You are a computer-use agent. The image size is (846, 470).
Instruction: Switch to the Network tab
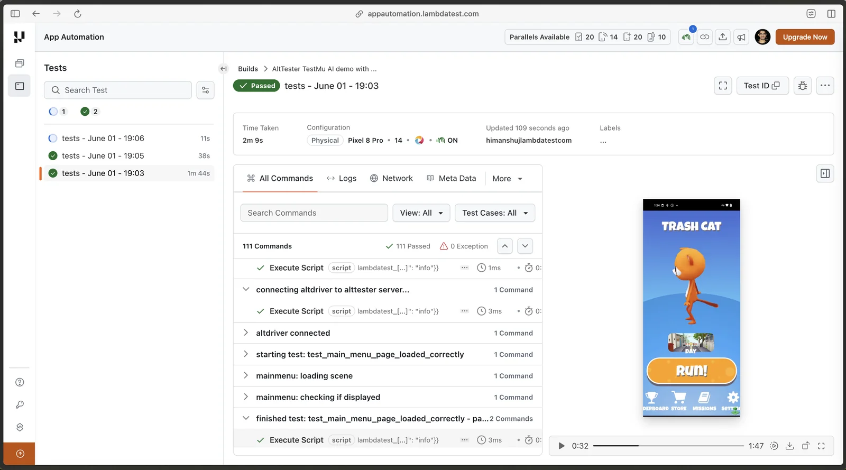point(391,178)
